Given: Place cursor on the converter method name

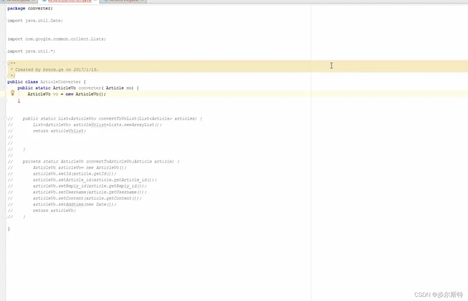Looking at the screenshot, I should coord(89,88).
